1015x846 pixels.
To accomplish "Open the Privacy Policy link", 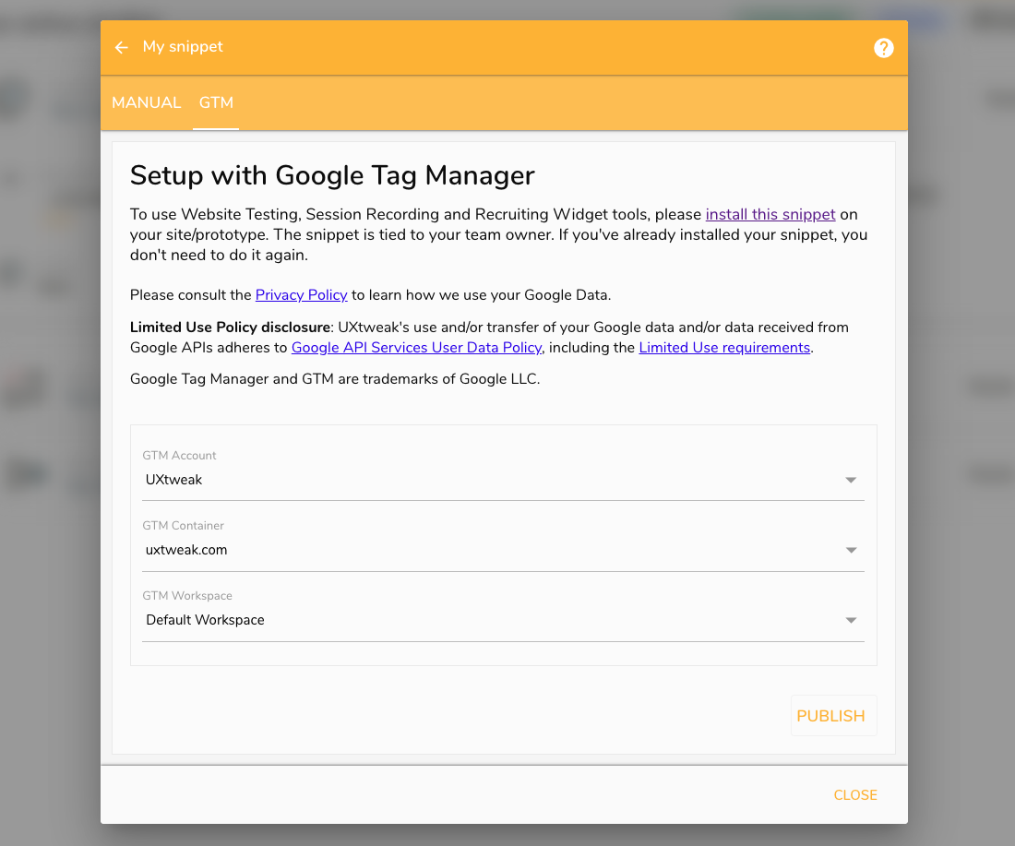I will tap(301, 295).
